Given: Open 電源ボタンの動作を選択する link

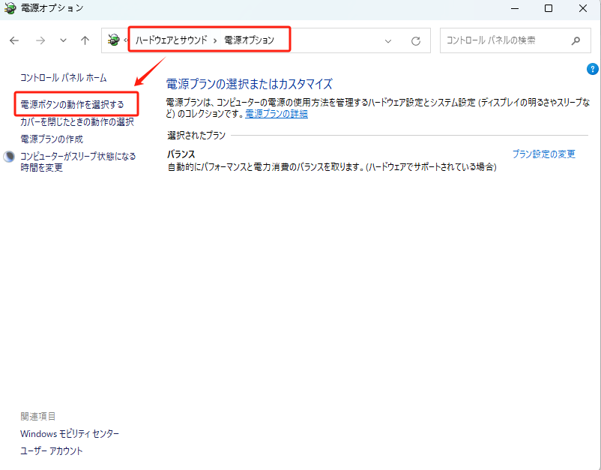Looking at the screenshot, I should pyautogui.click(x=72, y=104).
